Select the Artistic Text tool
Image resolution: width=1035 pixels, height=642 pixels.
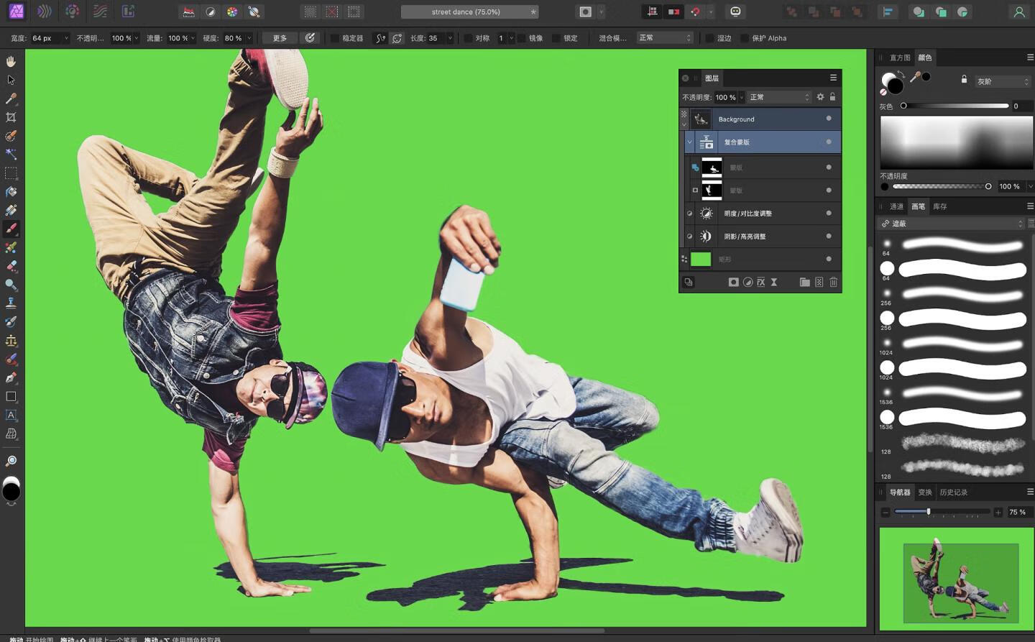tap(11, 415)
